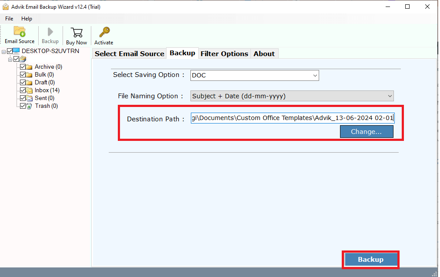
Task: Collapse the mailbox account tree node
Action: point(10,60)
